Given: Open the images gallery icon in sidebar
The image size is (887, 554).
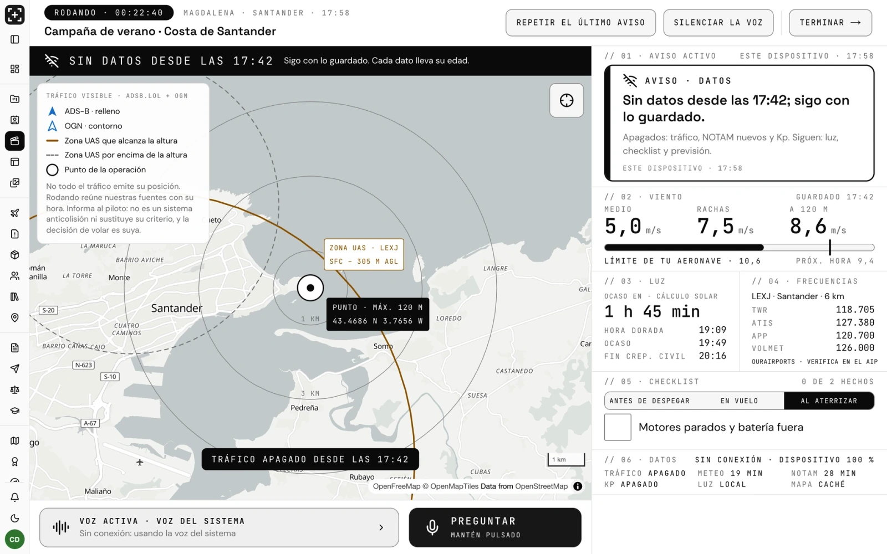Looking at the screenshot, I should click(15, 183).
